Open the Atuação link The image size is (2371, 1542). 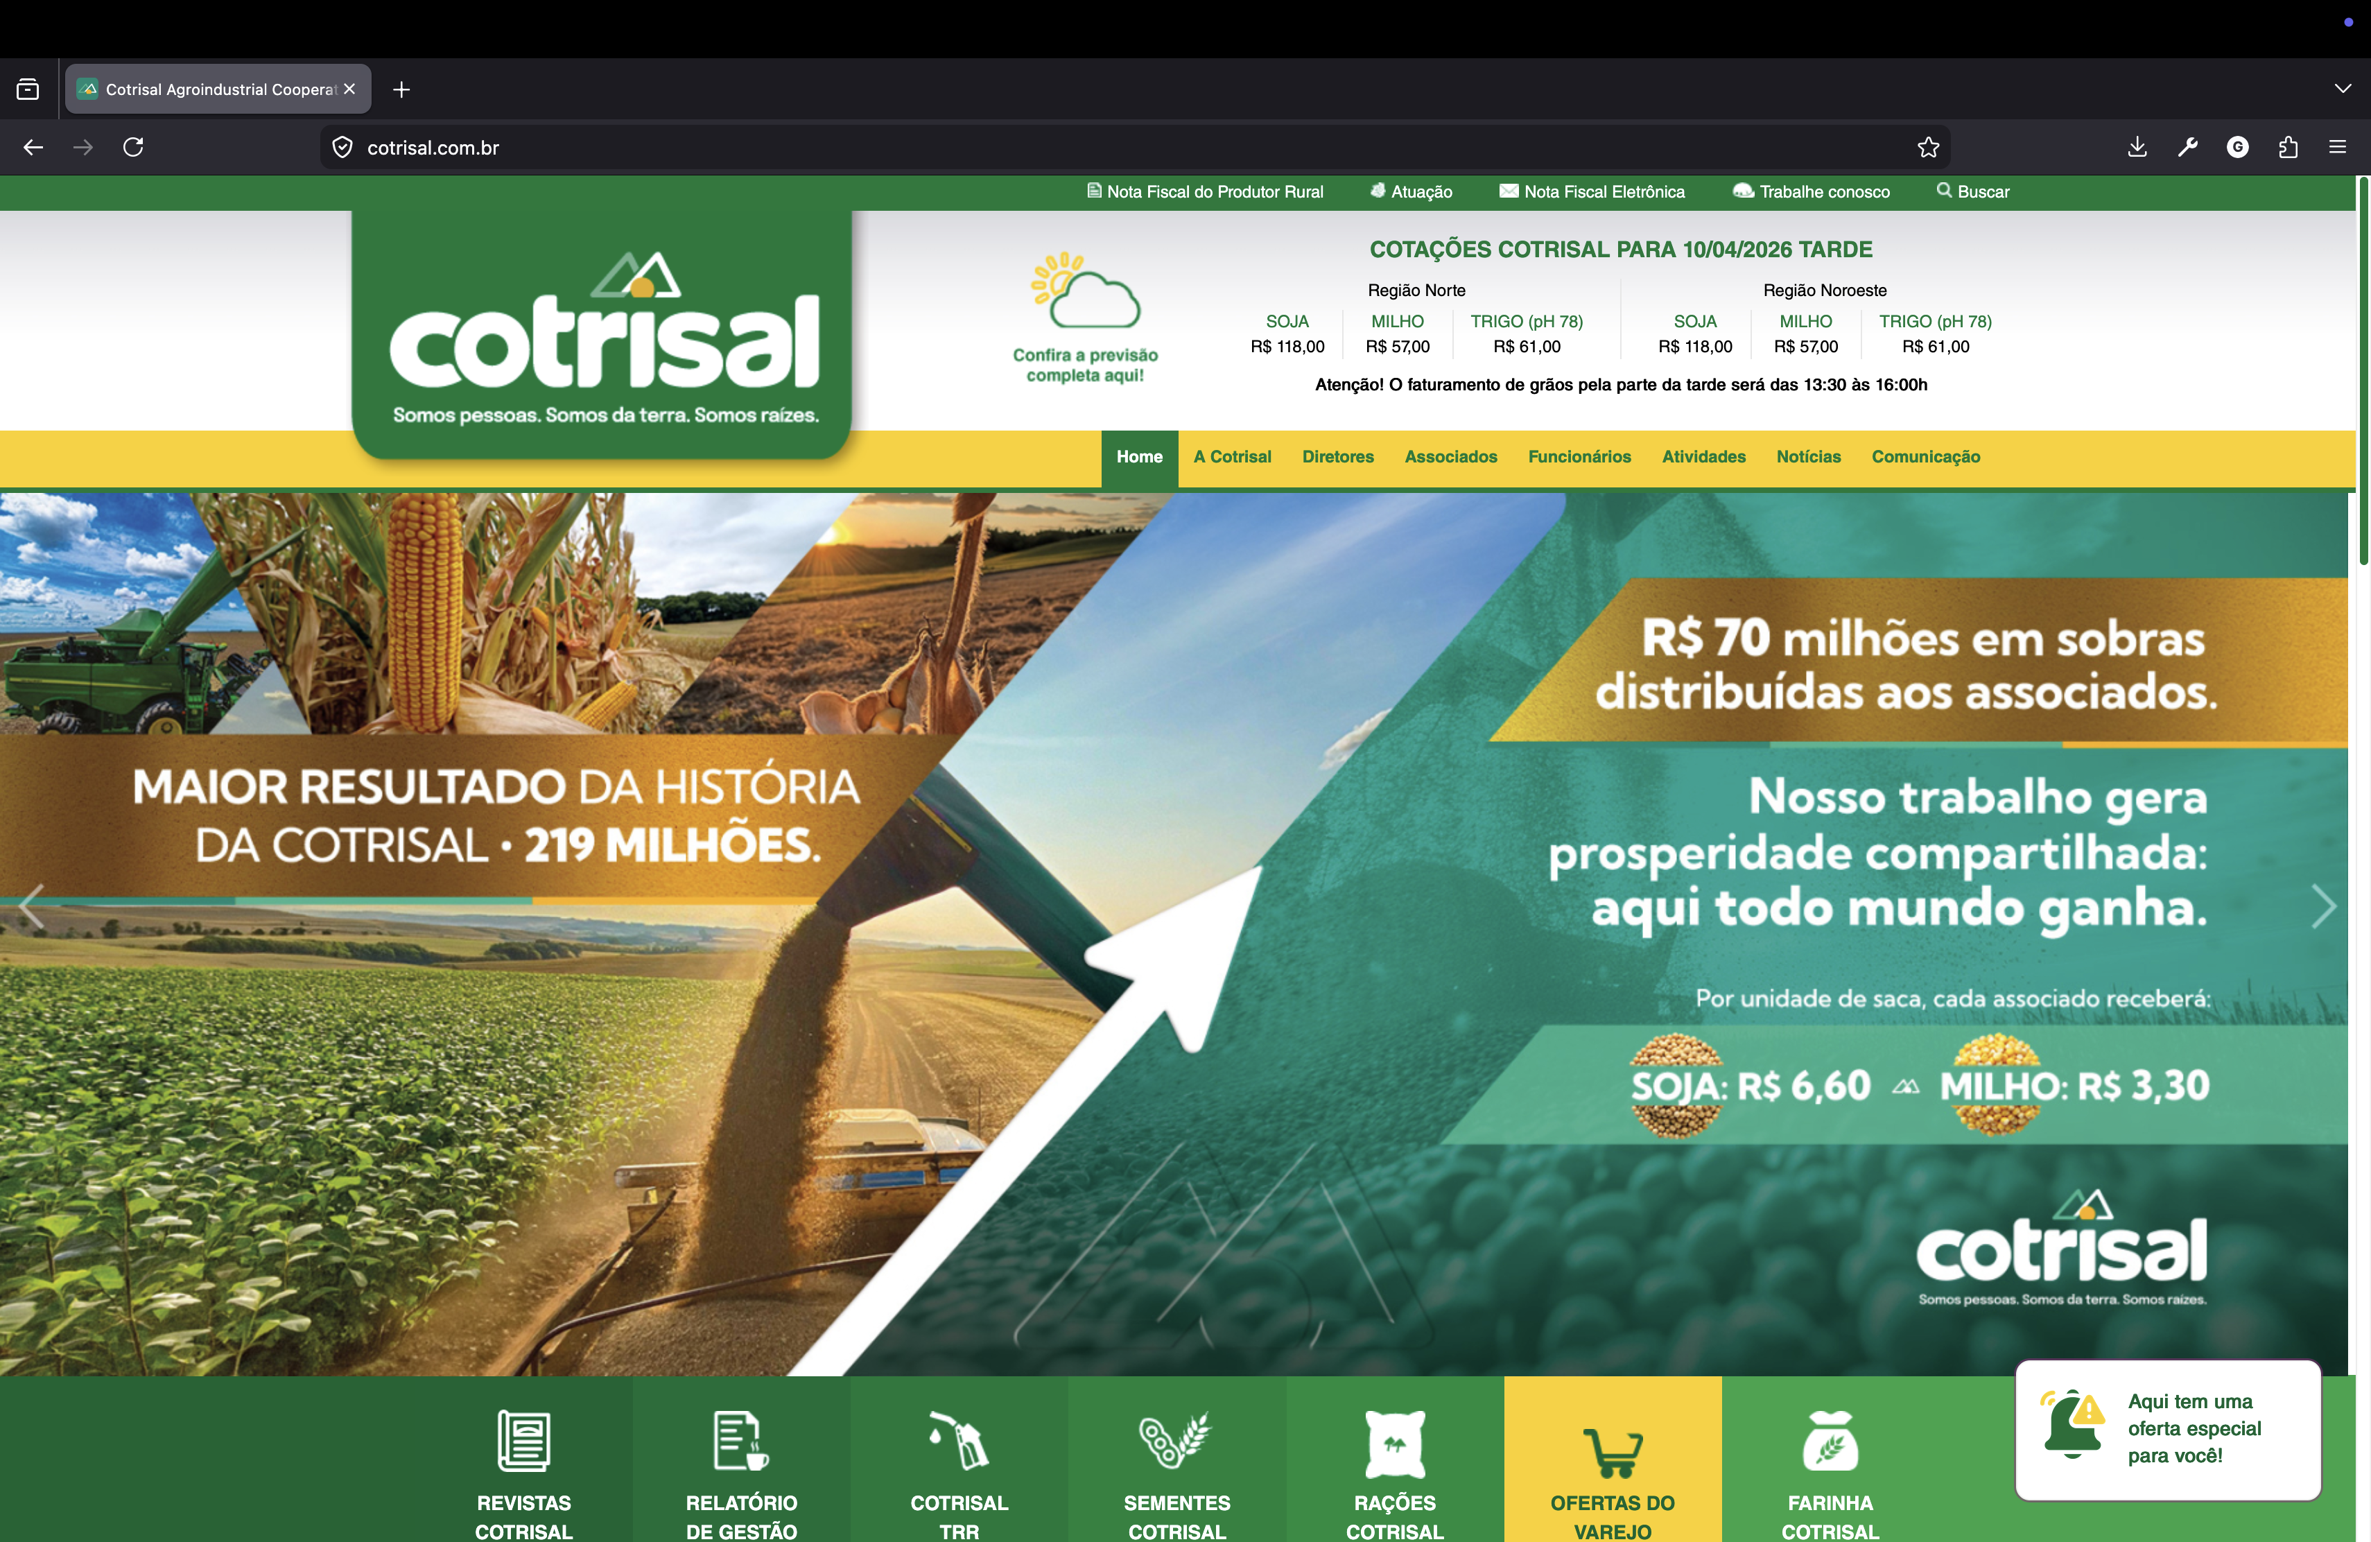(x=1412, y=191)
